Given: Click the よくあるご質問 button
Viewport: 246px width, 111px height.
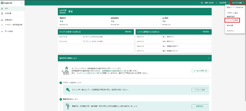Looking at the screenshot, I should (200, 71).
